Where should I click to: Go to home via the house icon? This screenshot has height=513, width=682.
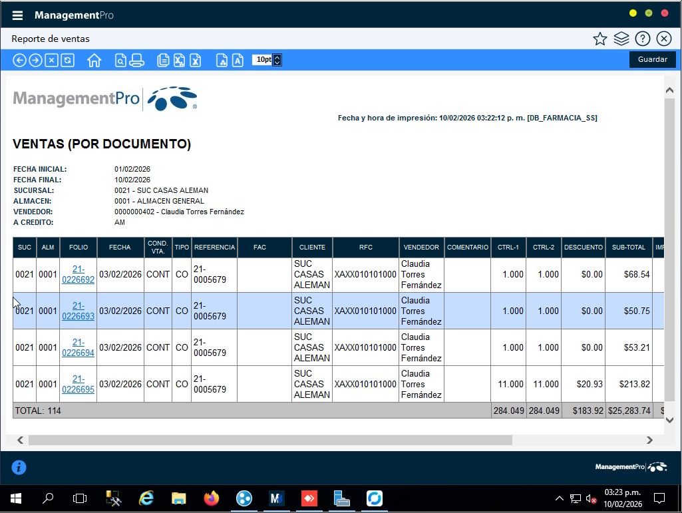point(94,61)
